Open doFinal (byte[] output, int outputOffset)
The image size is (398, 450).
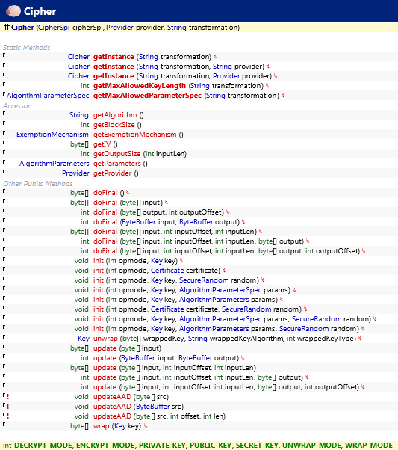click(105, 212)
